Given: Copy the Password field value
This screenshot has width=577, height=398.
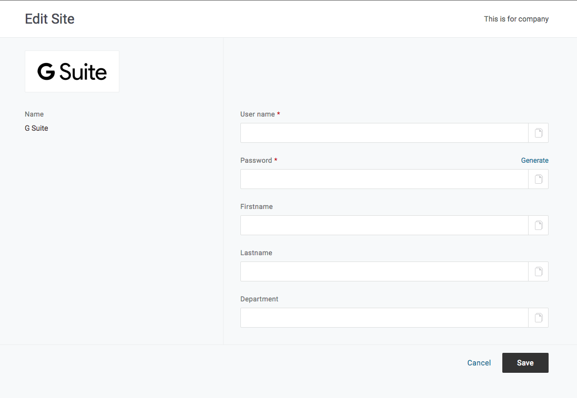Looking at the screenshot, I should click(x=539, y=179).
